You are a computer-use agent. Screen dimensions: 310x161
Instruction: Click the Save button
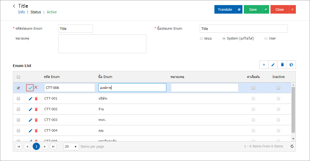click(253, 10)
